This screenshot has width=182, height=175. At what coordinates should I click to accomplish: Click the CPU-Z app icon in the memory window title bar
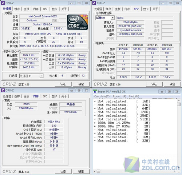click(x=3, y=90)
